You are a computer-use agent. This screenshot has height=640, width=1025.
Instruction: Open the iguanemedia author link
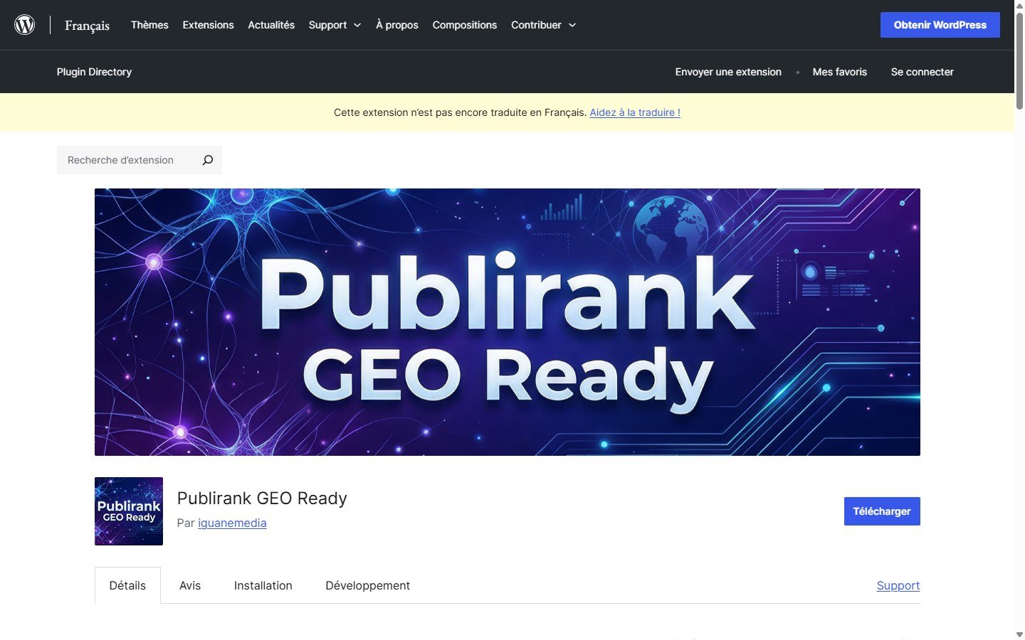tap(232, 523)
